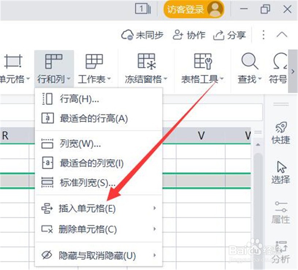Click the Share (分享) arrow icon
Viewport: 298px width, 270px height.
pyautogui.click(x=219, y=35)
